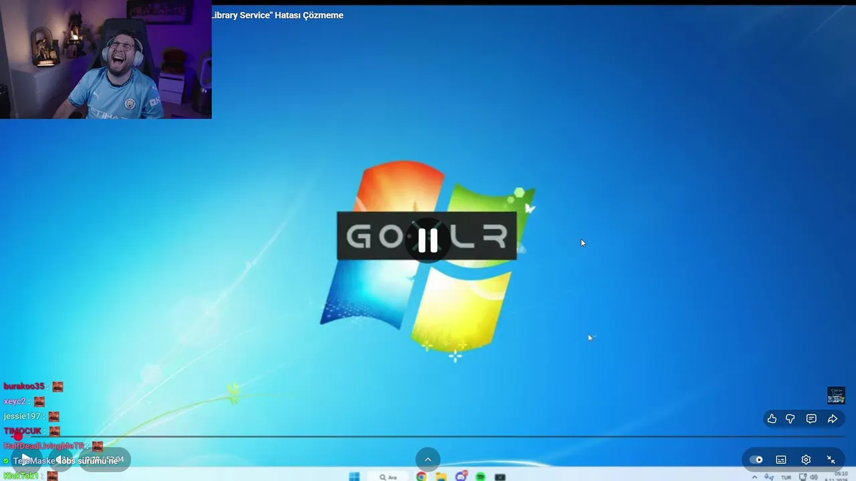
Task: Click the streamer webcam overlay
Action: pyautogui.click(x=106, y=59)
